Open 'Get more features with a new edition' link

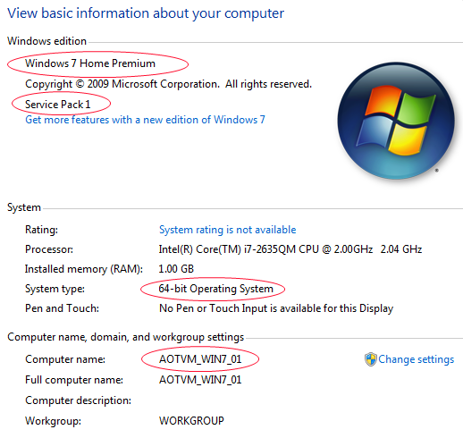[x=145, y=120]
